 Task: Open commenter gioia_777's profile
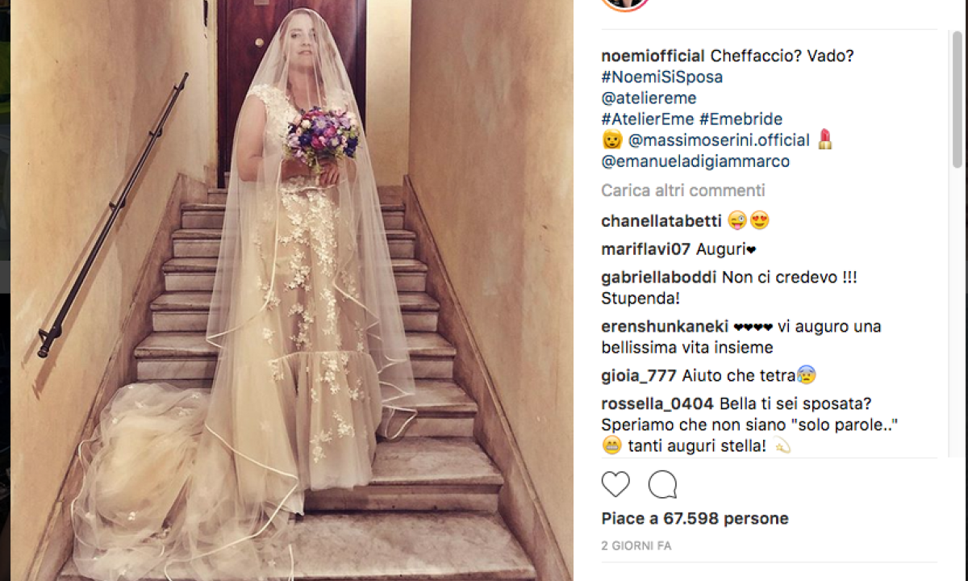(x=639, y=375)
